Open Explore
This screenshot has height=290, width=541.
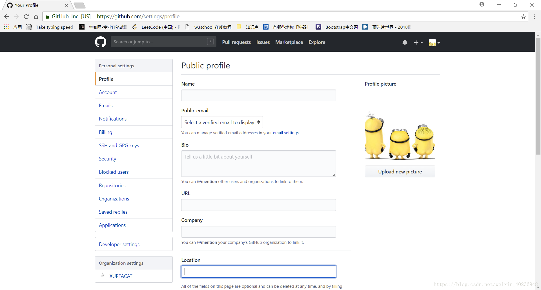(317, 42)
